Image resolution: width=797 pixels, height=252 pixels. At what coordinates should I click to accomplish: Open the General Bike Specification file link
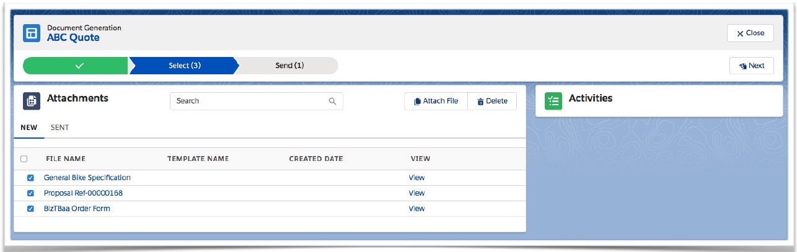(x=87, y=178)
